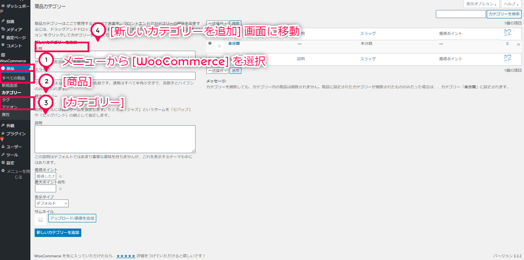Select WooCommerce in the sidebar menu

pyautogui.click(x=13, y=61)
